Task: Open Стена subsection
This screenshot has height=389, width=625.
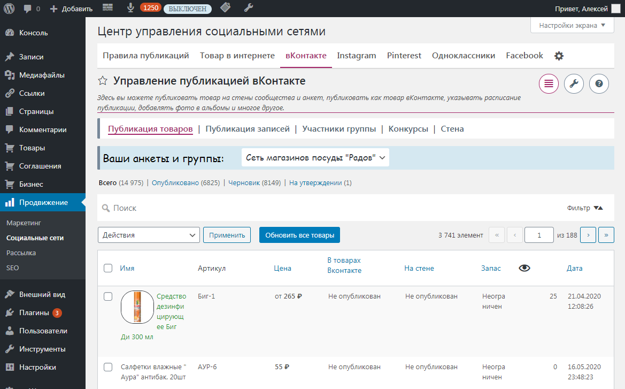Action: (452, 129)
